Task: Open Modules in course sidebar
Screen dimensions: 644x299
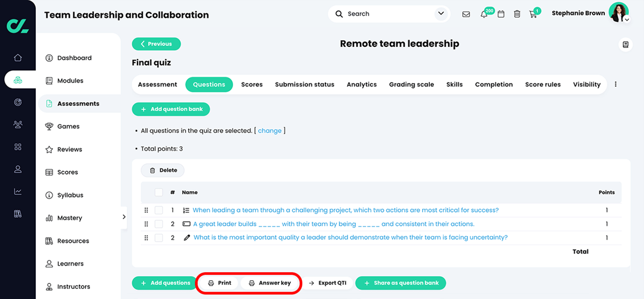Action: pyautogui.click(x=70, y=81)
